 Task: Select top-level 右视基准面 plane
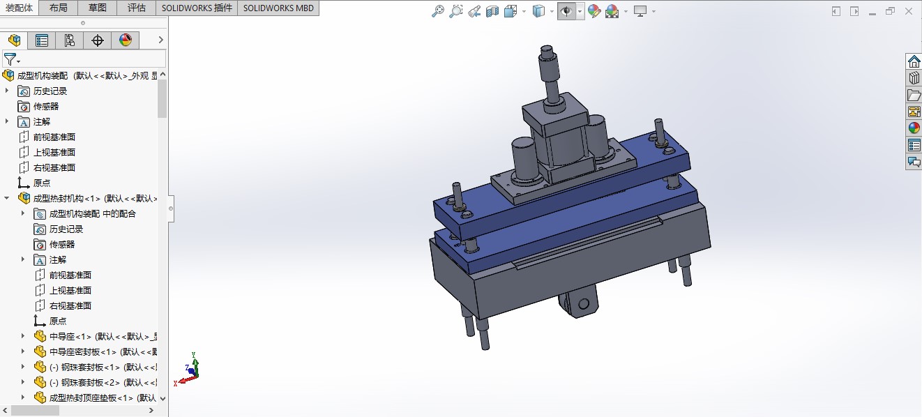pyautogui.click(x=46, y=167)
